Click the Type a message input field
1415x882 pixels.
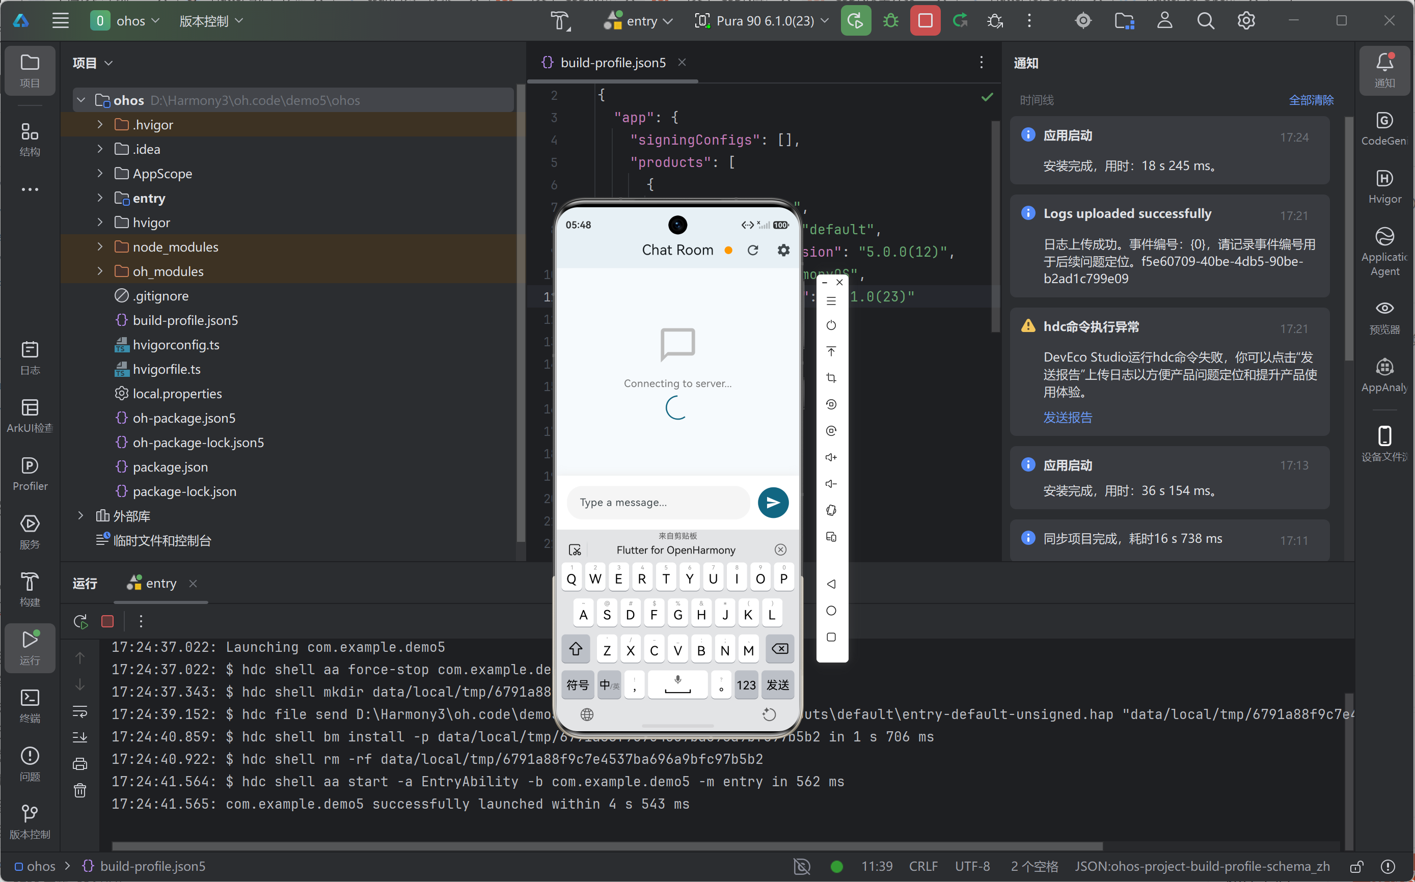[658, 502]
